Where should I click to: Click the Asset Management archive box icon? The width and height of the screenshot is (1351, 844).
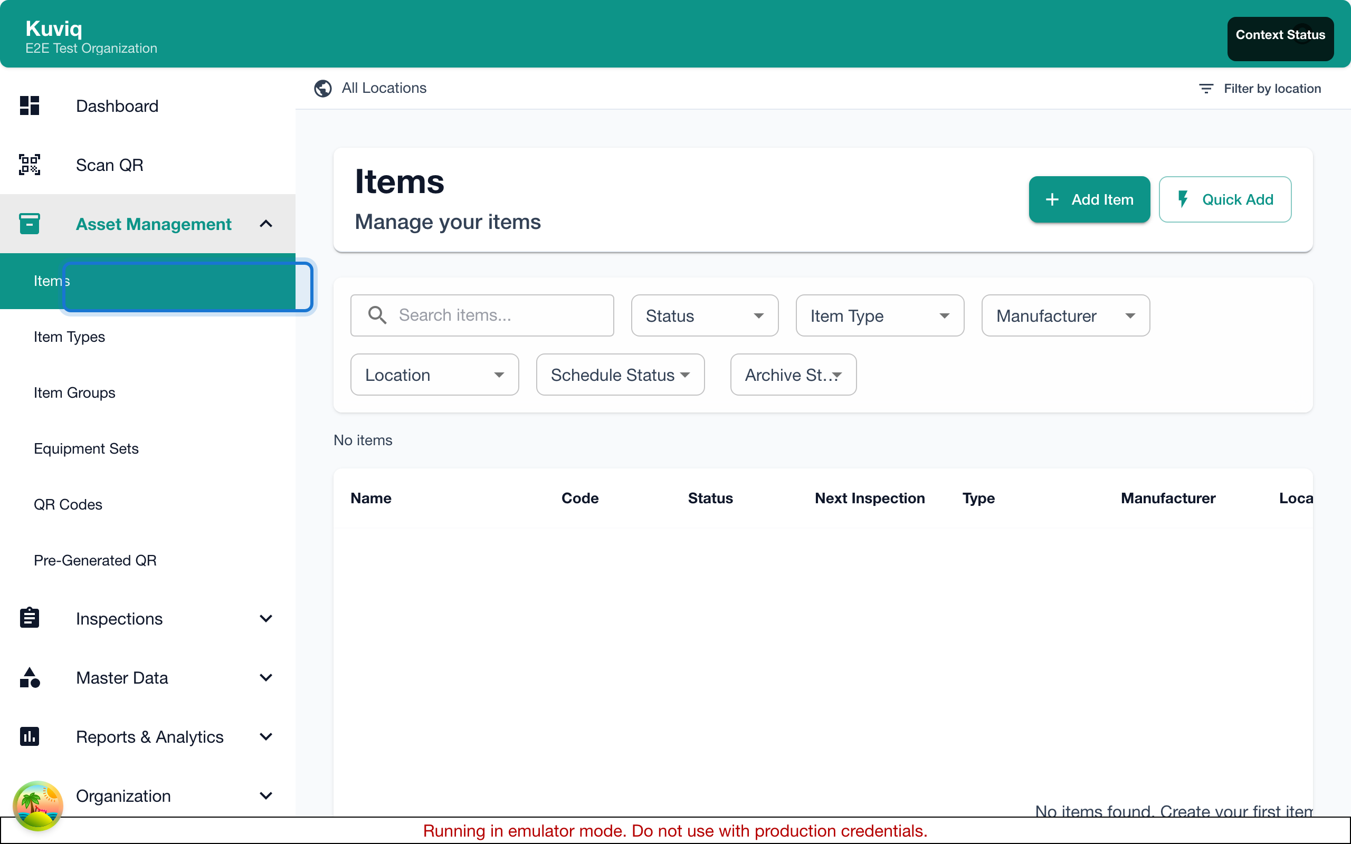coord(29,223)
